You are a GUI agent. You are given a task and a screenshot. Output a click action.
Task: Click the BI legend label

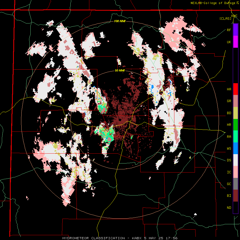click(x=229, y=196)
